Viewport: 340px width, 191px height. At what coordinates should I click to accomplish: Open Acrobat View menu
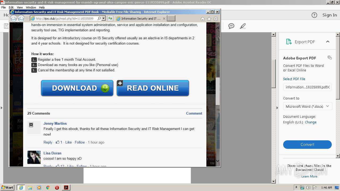pos(20,7)
